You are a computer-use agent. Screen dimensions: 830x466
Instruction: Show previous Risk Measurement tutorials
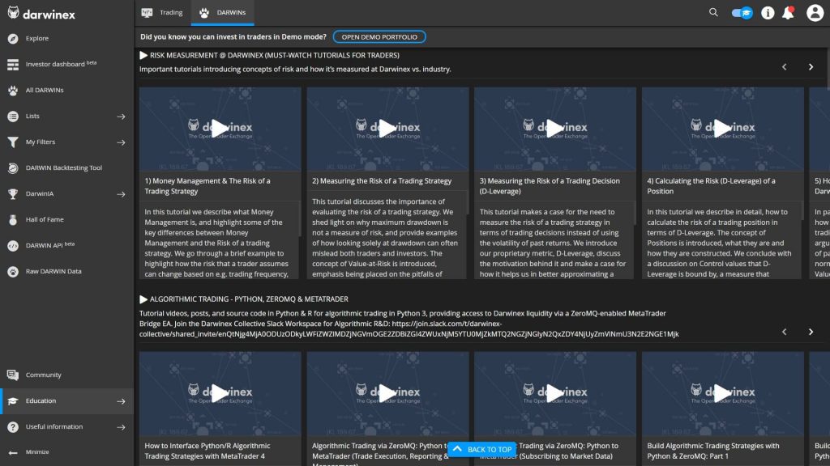pyautogui.click(x=785, y=67)
